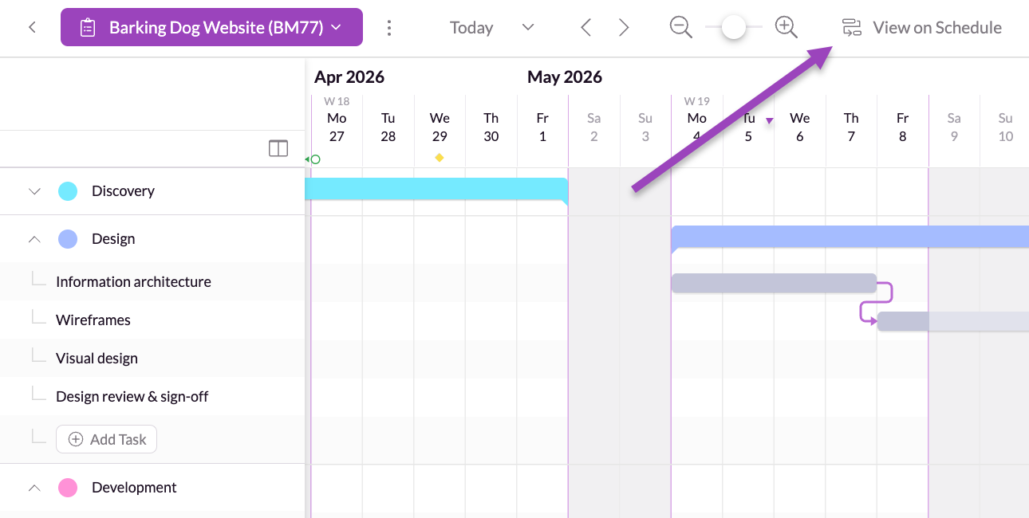This screenshot has width=1029, height=518.
Task: Click the zoom in magnifier icon
Action: point(787,28)
